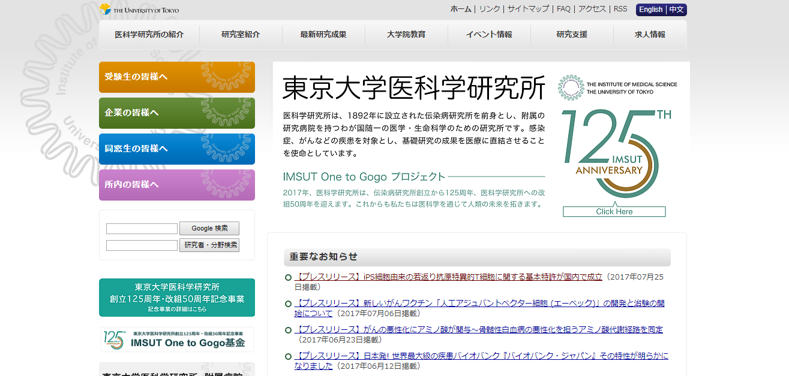The width and height of the screenshot is (789, 376).
Task: Go to the FAQ page
Action: (563, 9)
